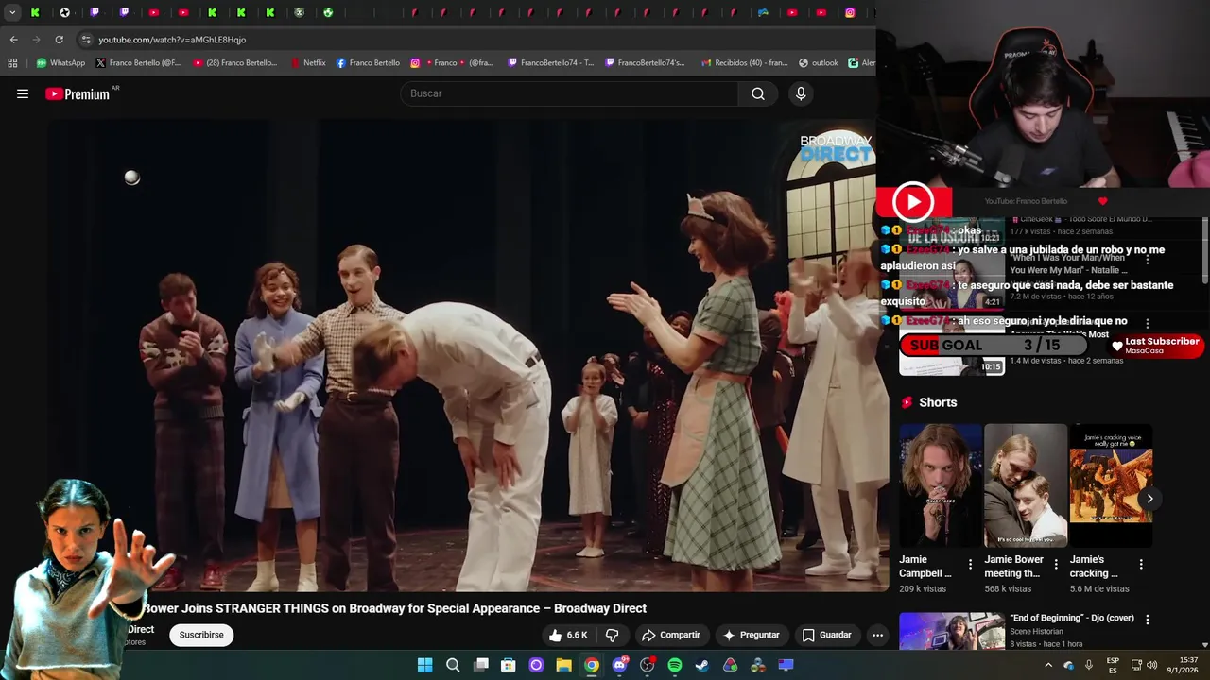This screenshot has width=1210, height=680.
Task: Open options for Jamie Bower meeting short
Action: pos(1056,564)
